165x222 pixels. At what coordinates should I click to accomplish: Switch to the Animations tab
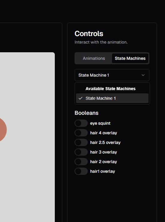coord(94,58)
